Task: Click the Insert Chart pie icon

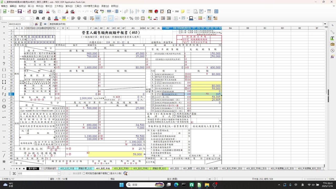Action: pos(156,12)
